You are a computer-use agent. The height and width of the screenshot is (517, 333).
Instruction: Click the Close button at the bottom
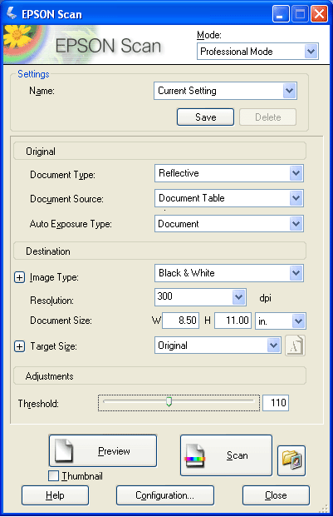(x=276, y=495)
